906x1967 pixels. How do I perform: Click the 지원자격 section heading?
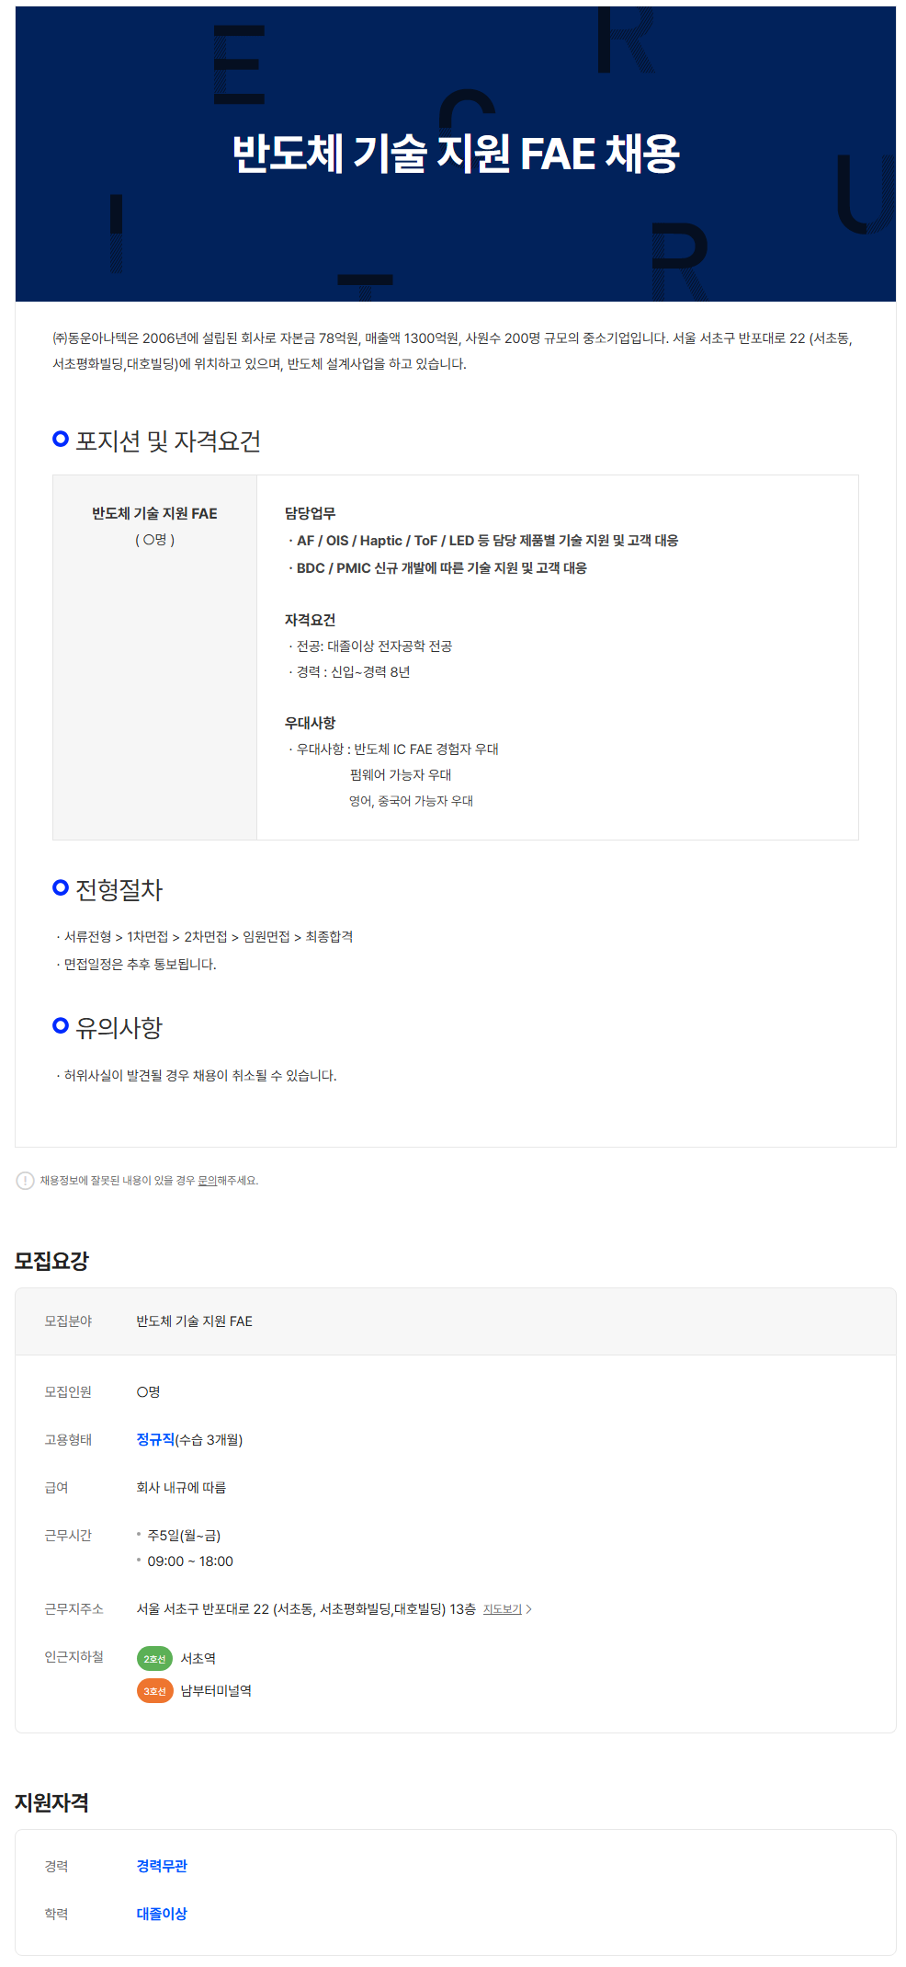[51, 1802]
